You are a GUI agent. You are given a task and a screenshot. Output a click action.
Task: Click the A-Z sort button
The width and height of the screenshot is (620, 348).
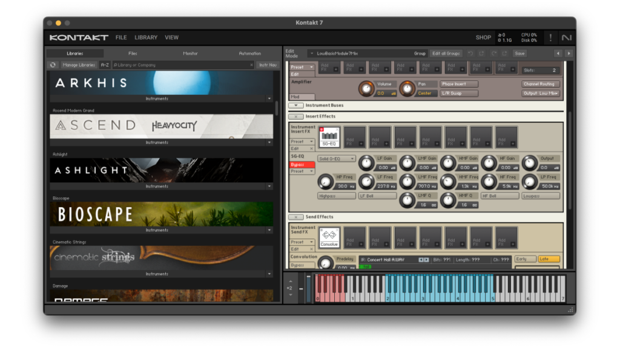pos(105,65)
